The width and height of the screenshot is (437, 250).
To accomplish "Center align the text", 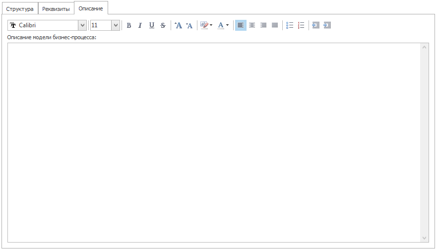I will (x=252, y=25).
